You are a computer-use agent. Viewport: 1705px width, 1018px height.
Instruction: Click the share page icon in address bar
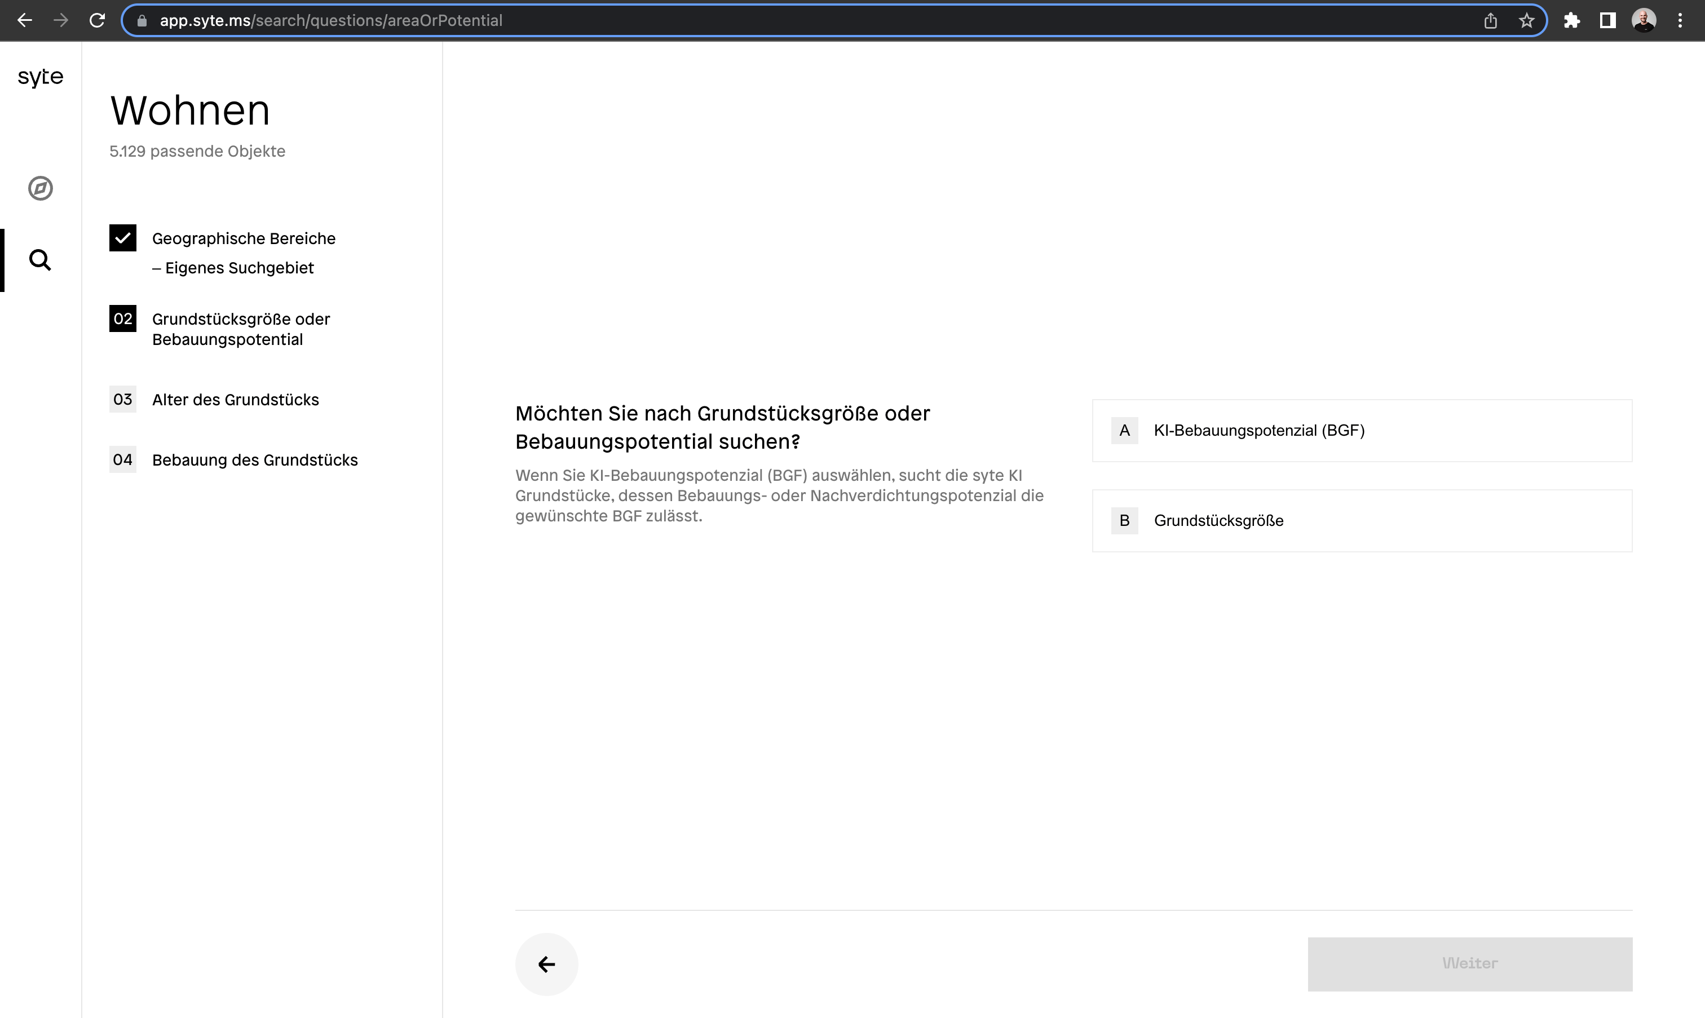tap(1490, 21)
